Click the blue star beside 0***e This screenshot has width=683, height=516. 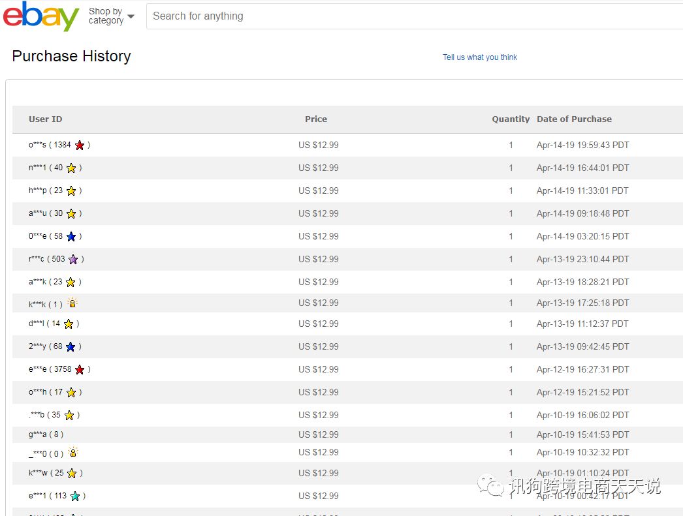click(71, 237)
